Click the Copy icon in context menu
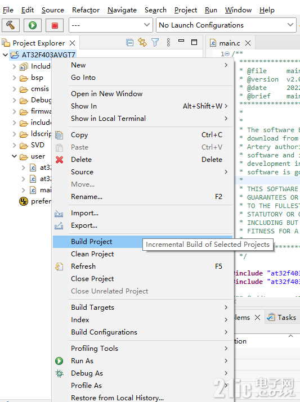Image resolution: width=300 pixels, height=402 pixels. pos(59,135)
